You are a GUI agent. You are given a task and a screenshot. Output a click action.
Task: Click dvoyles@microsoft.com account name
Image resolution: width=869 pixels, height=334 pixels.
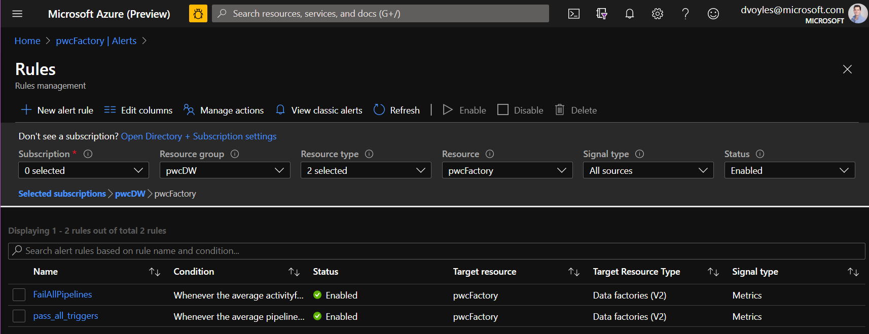pos(792,10)
